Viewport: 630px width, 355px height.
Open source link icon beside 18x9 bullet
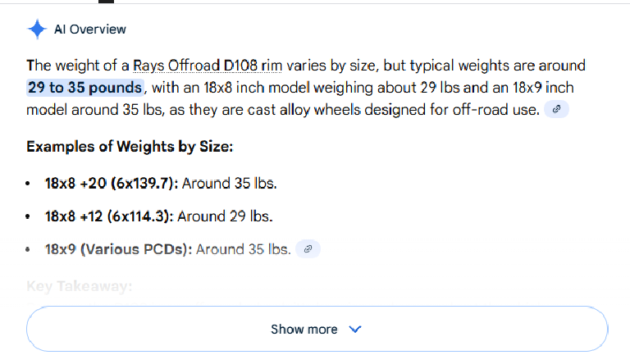tap(308, 249)
